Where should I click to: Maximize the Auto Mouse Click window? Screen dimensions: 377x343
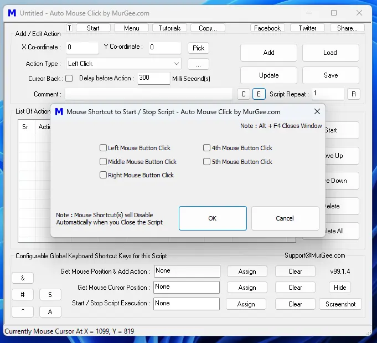334,13
